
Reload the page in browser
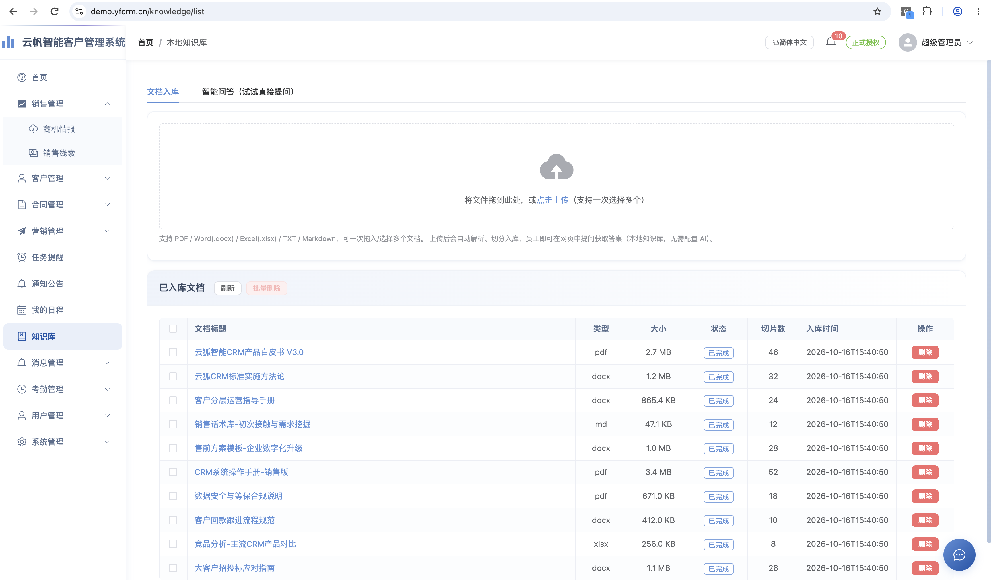click(55, 11)
